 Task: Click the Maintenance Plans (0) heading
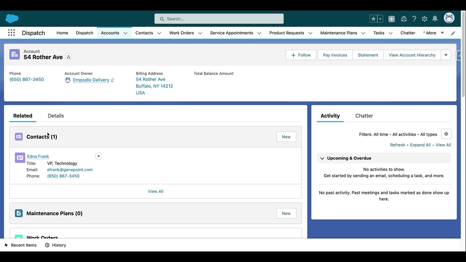[x=55, y=213]
